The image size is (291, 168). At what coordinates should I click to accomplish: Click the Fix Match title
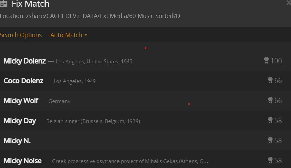(x=31, y=4)
